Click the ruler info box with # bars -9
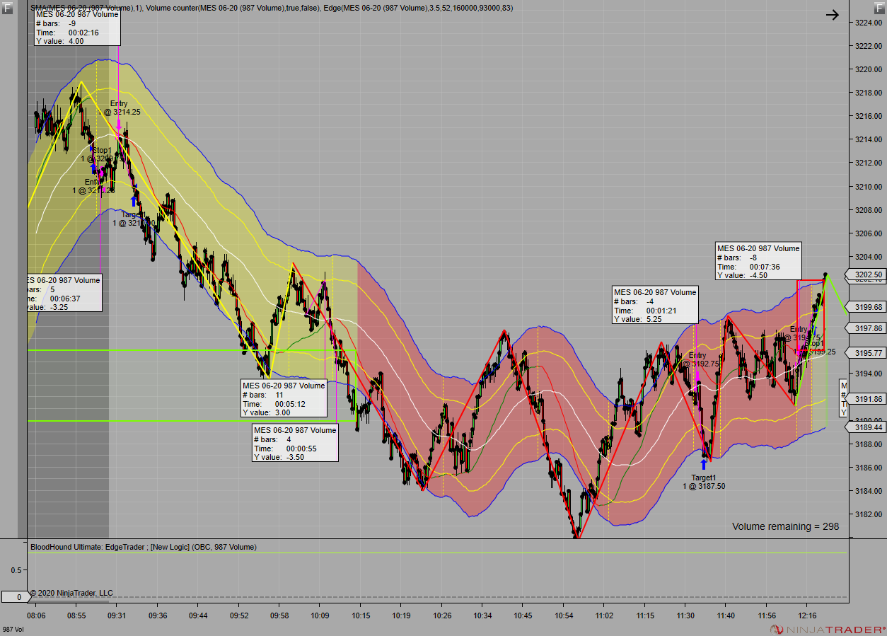Viewport: 887px width, 636px height. point(78,28)
